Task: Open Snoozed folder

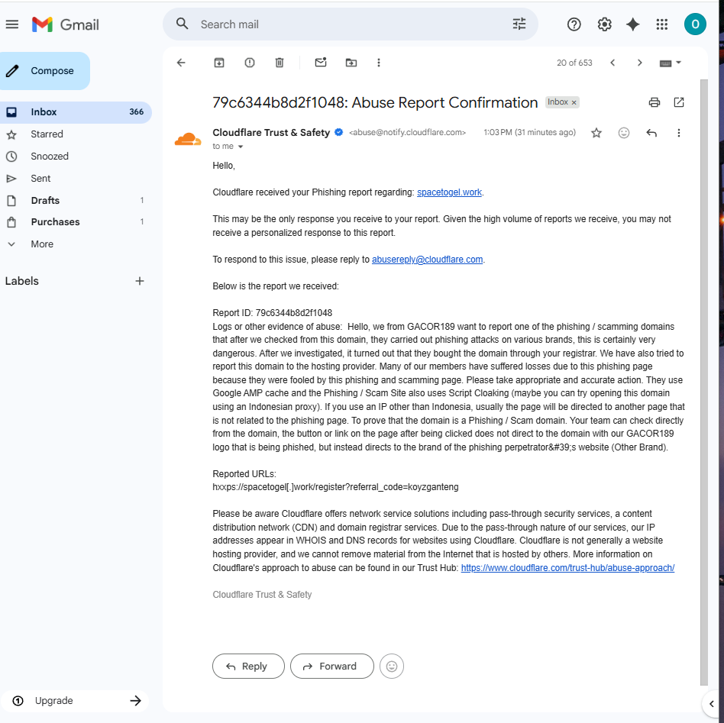Action: 76,157
